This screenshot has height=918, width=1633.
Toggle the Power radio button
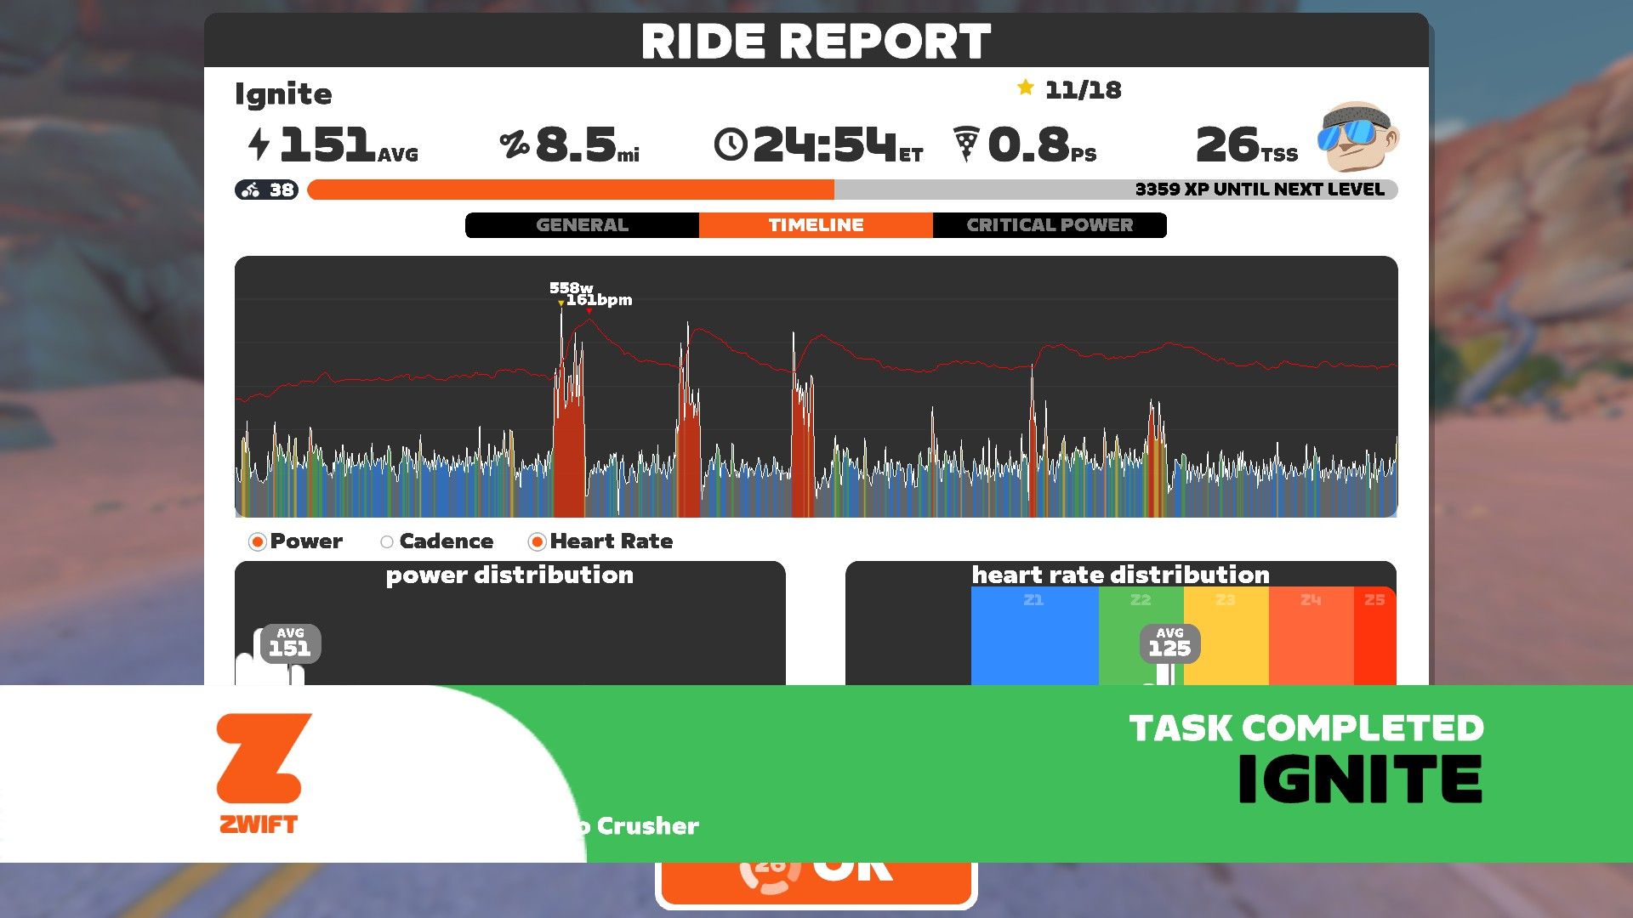click(x=258, y=541)
